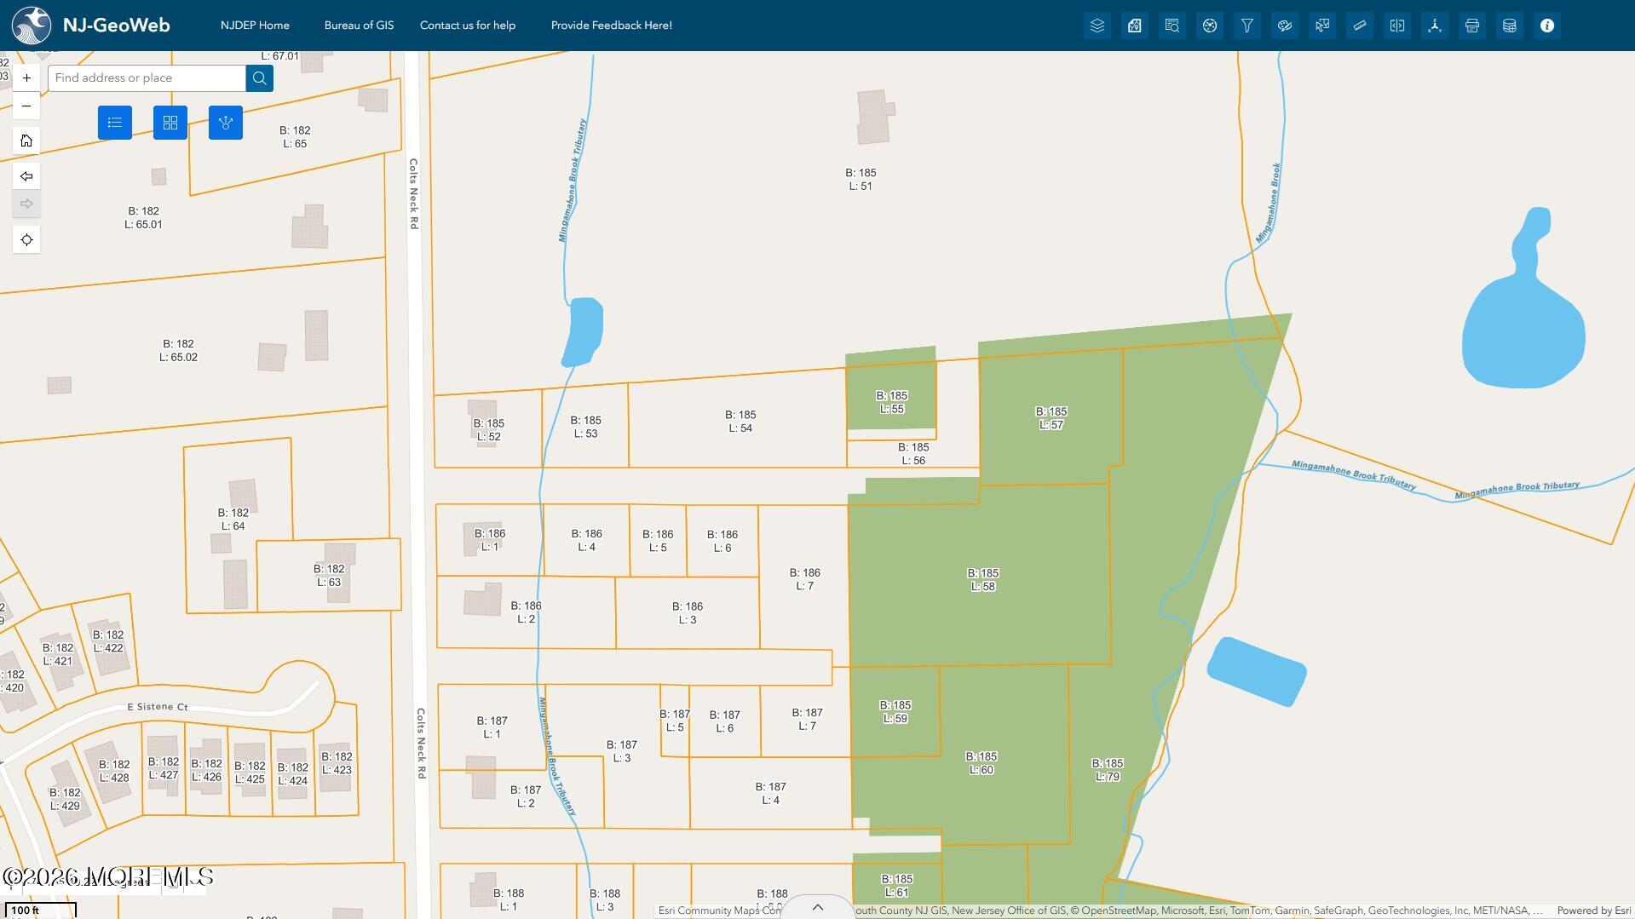
Task: Open the XYZ coordinate tool
Action: pos(1435,26)
